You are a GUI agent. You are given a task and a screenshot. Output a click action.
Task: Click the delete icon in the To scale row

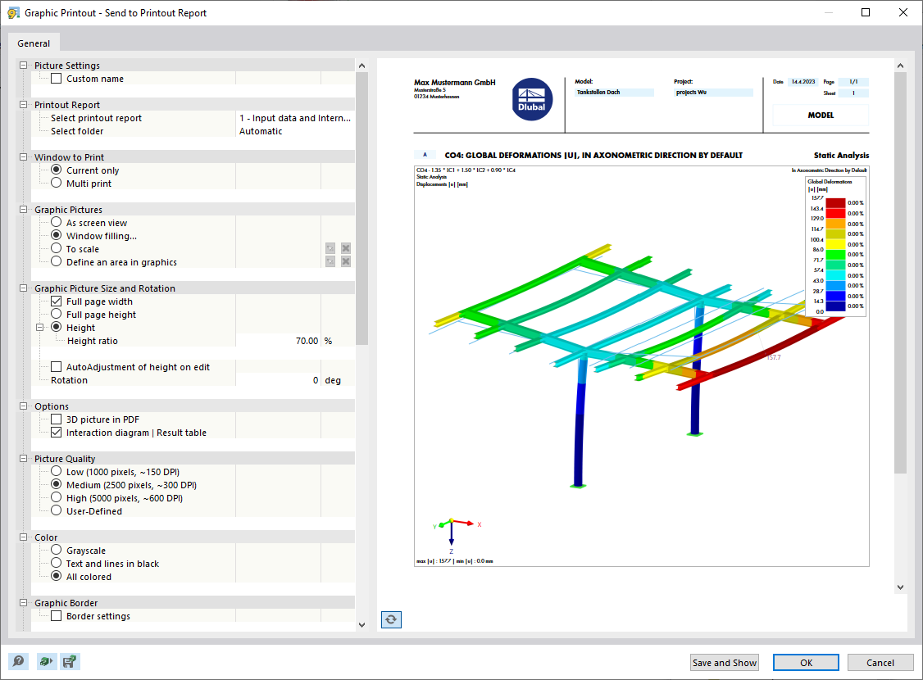(346, 249)
